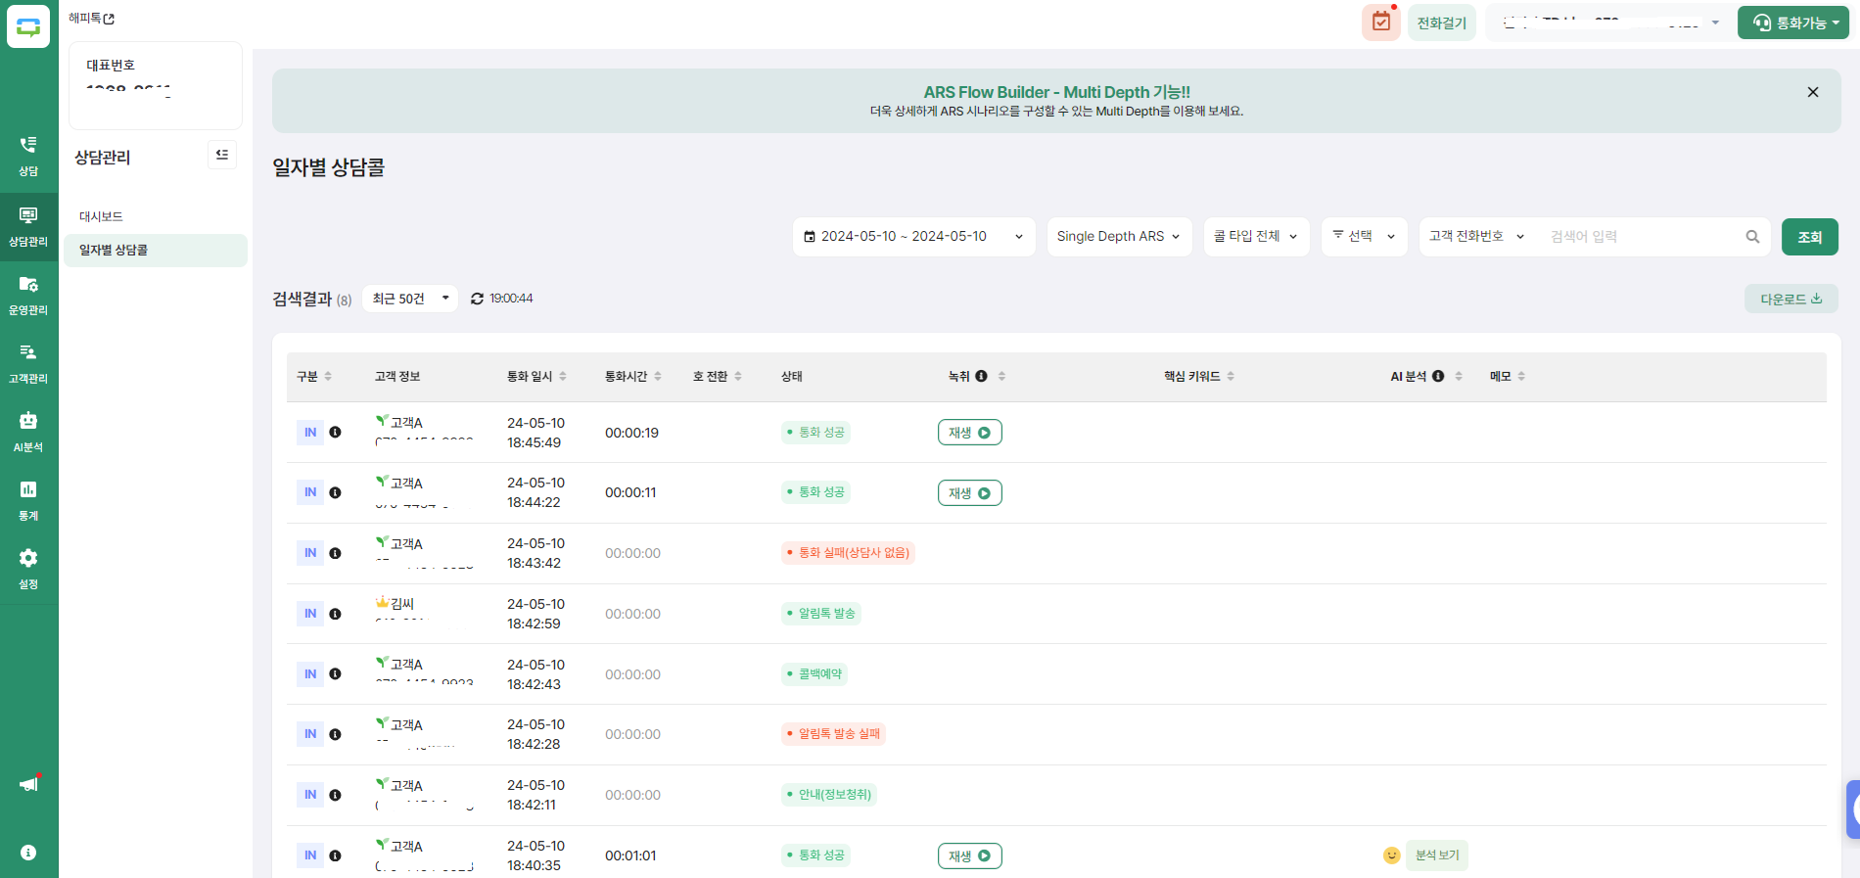Collapse the 상담관리 side panel
This screenshot has height=878, width=1860.
pos(222,155)
